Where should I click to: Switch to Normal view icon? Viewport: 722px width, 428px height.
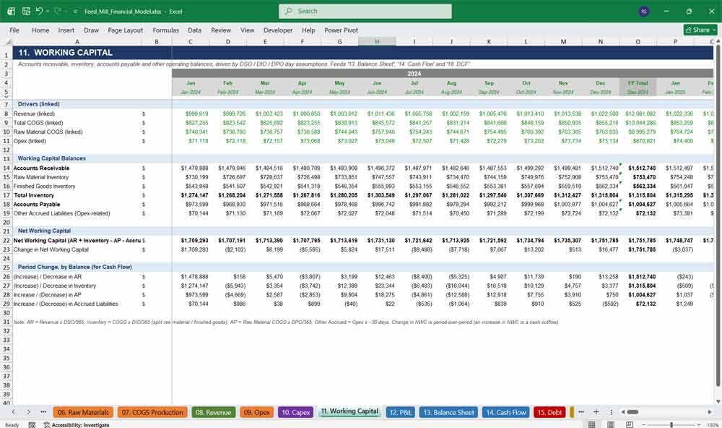[592, 424]
